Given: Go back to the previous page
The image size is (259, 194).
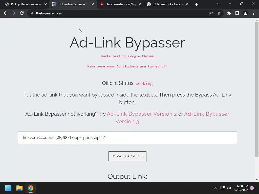Looking at the screenshot, I should (x=6, y=13).
